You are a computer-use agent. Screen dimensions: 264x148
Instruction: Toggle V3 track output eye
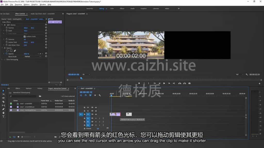[96, 108]
